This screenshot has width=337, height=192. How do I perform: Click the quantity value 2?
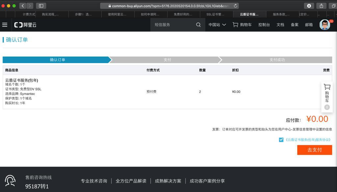pos(200,92)
